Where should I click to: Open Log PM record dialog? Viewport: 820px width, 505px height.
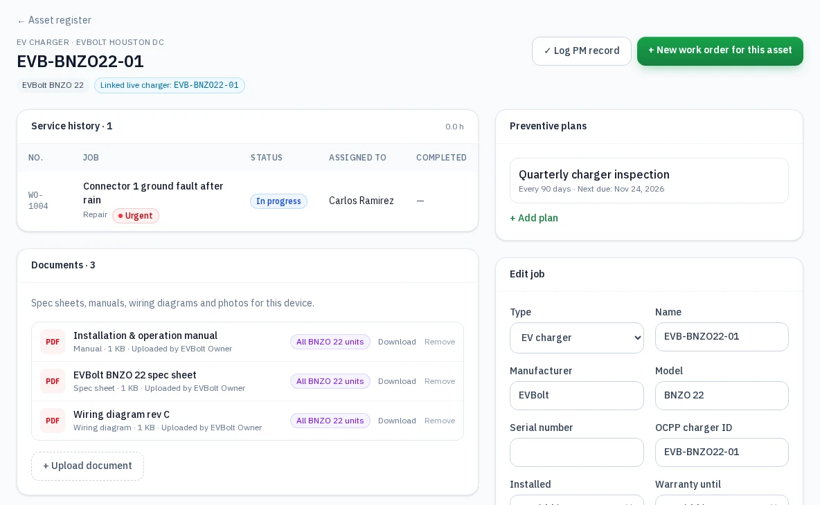[582, 51]
